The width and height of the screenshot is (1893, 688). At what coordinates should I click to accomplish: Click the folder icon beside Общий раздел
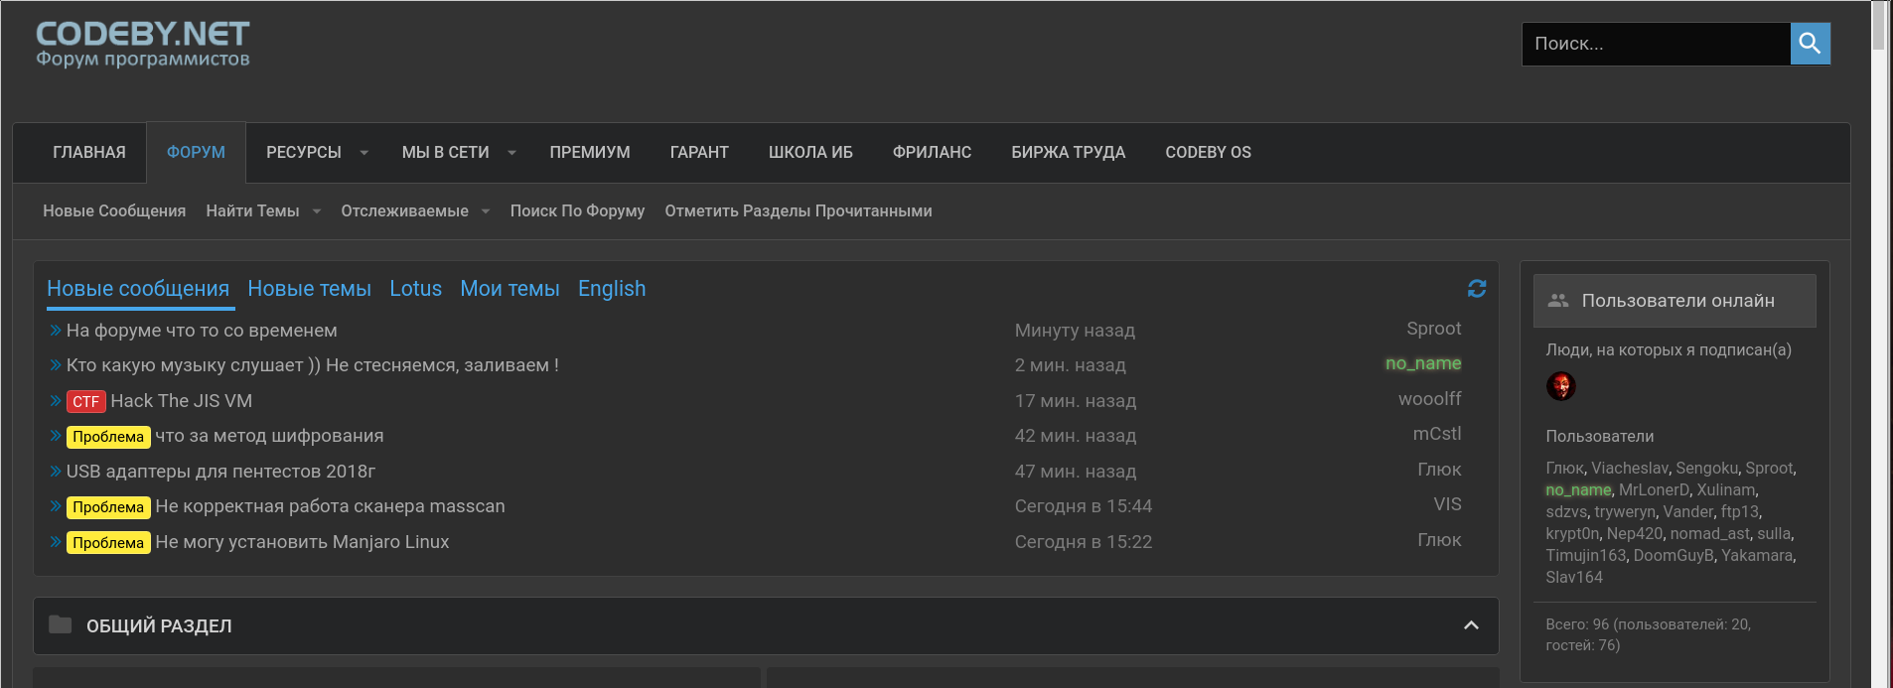click(x=61, y=625)
